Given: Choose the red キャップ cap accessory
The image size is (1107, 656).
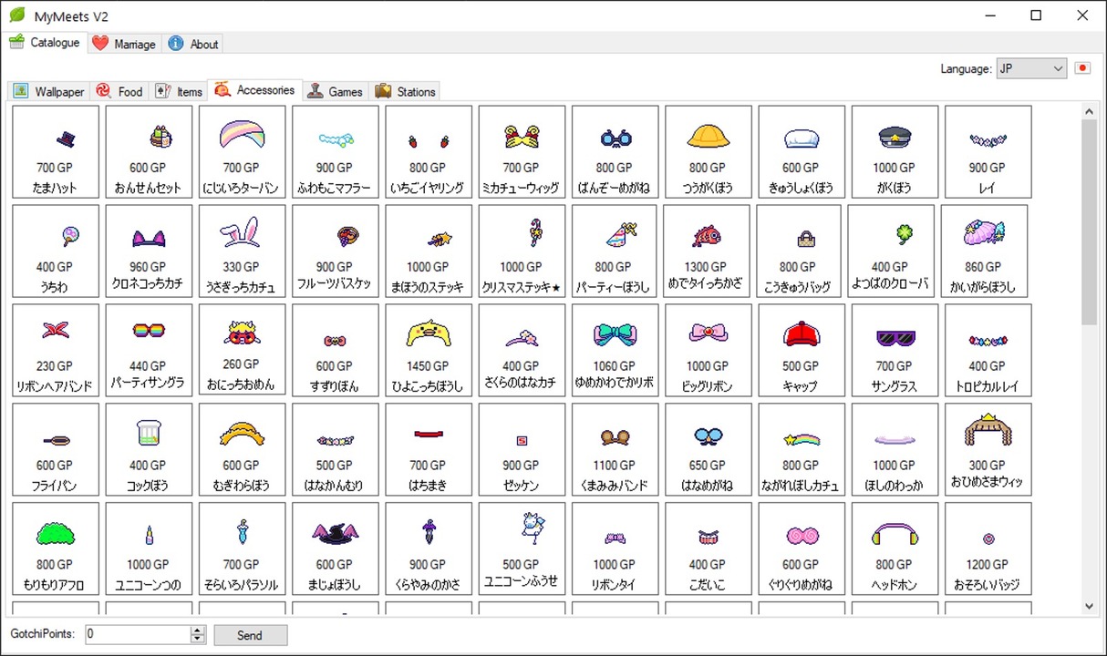Looking at the screenshot, I should (802, 350).
